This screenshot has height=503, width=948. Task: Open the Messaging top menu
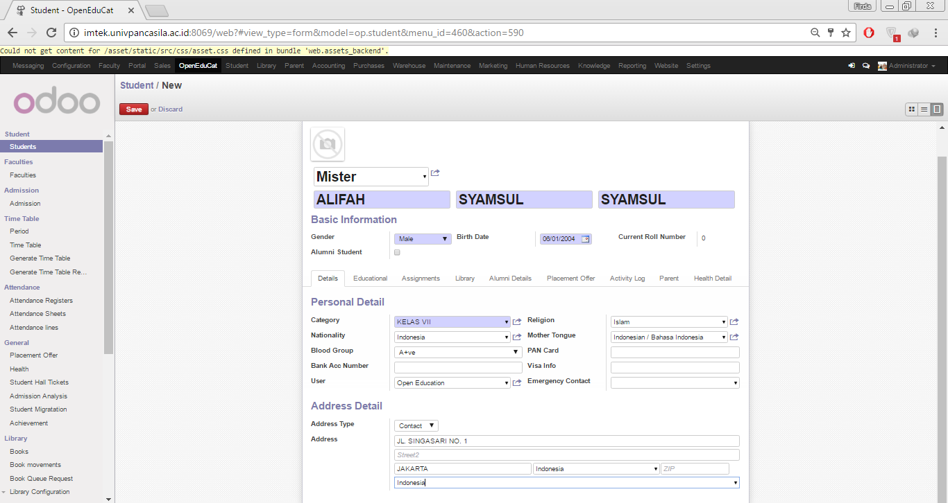(28, 66)
